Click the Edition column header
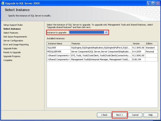Screen dimensions: 161x121 click(151, 44)
